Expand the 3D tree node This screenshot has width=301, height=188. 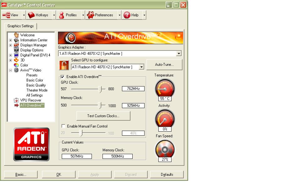point(11,60)
